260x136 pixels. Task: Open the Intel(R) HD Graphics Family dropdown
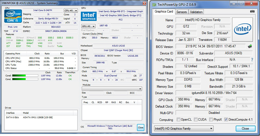tap(184, 129)
